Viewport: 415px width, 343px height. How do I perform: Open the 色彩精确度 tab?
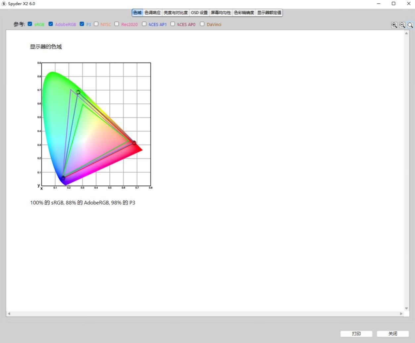[x=244, y=13]
